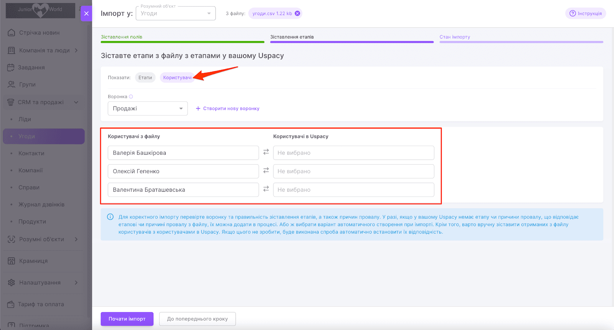
Task: Click the swap arrows beside Валентина Браташевська
Action: tap(266, 189)
